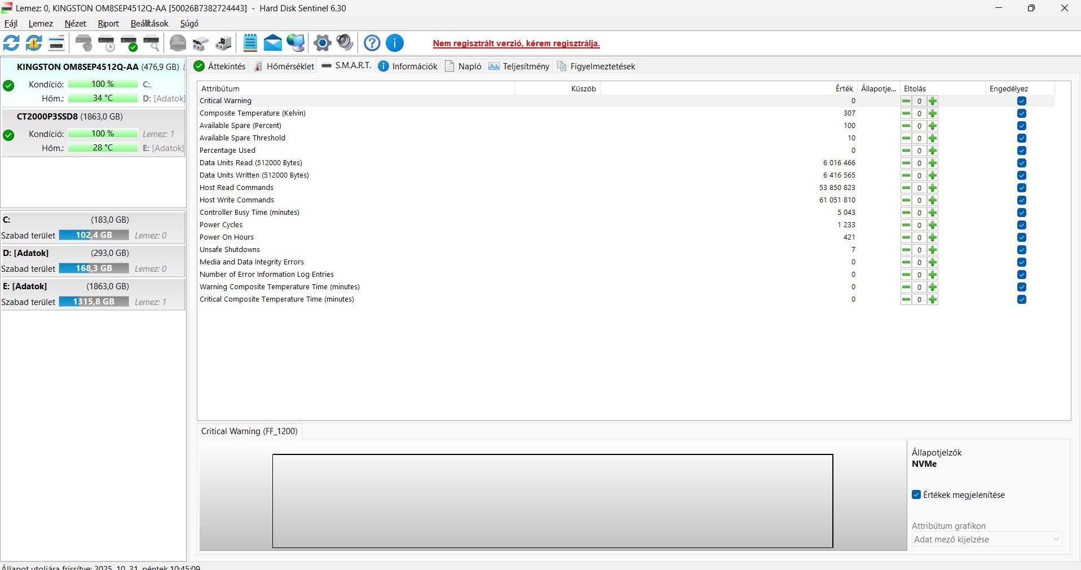
Task: Click the KINGSTON disk 100 % Kondíció bar
Action: pos(103,84)
